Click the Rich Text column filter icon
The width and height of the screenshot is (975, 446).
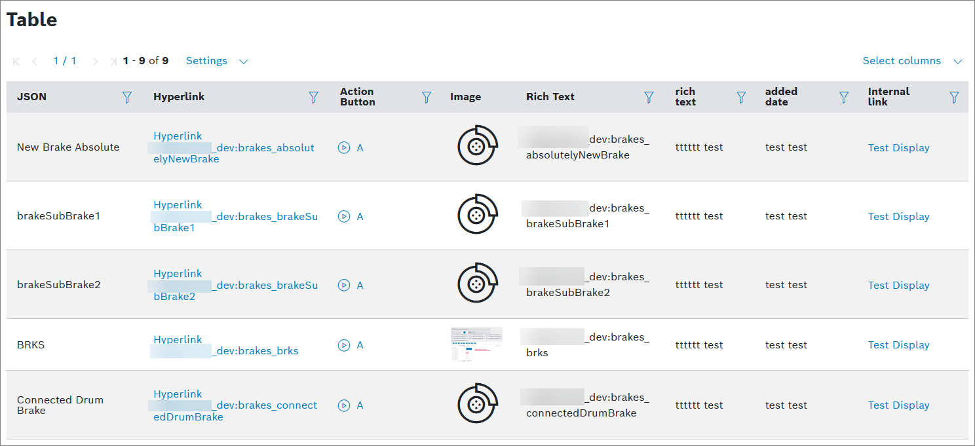[649, 98]
